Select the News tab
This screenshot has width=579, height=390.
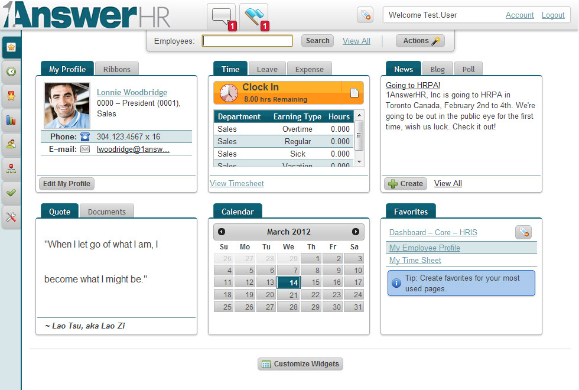click(403, 69)
